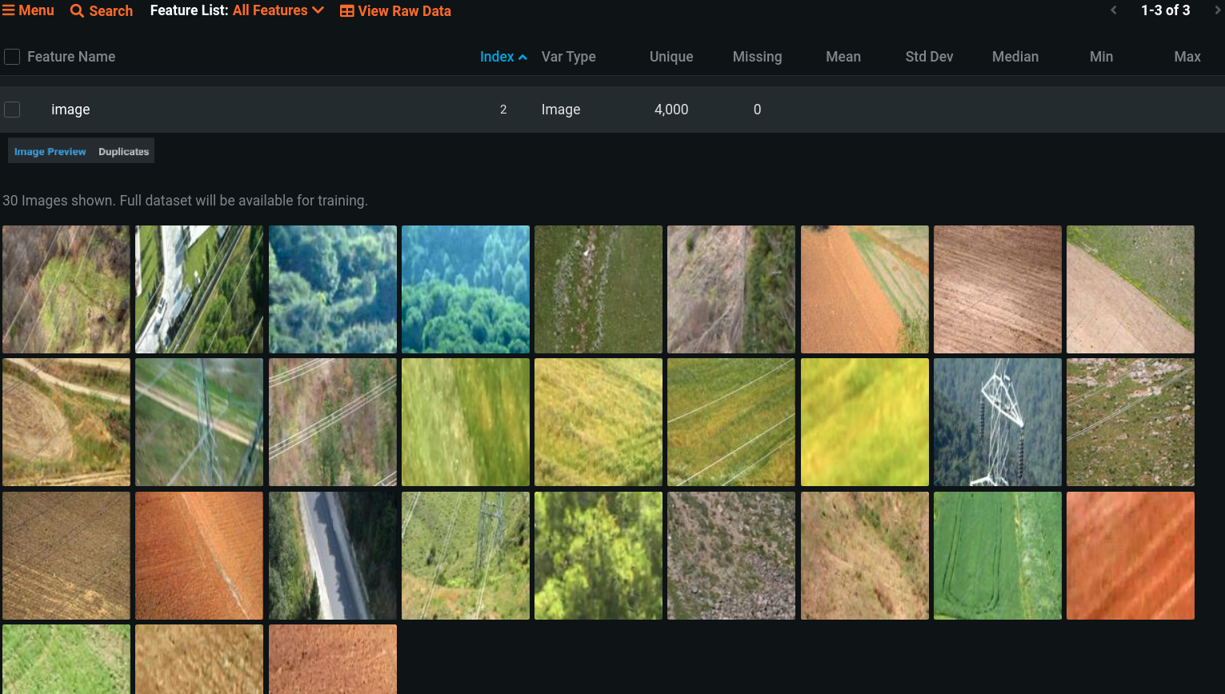The height and width of the screenshot is (694, 1225).
Task: Sort by Var Type column header
Action: 568,57
